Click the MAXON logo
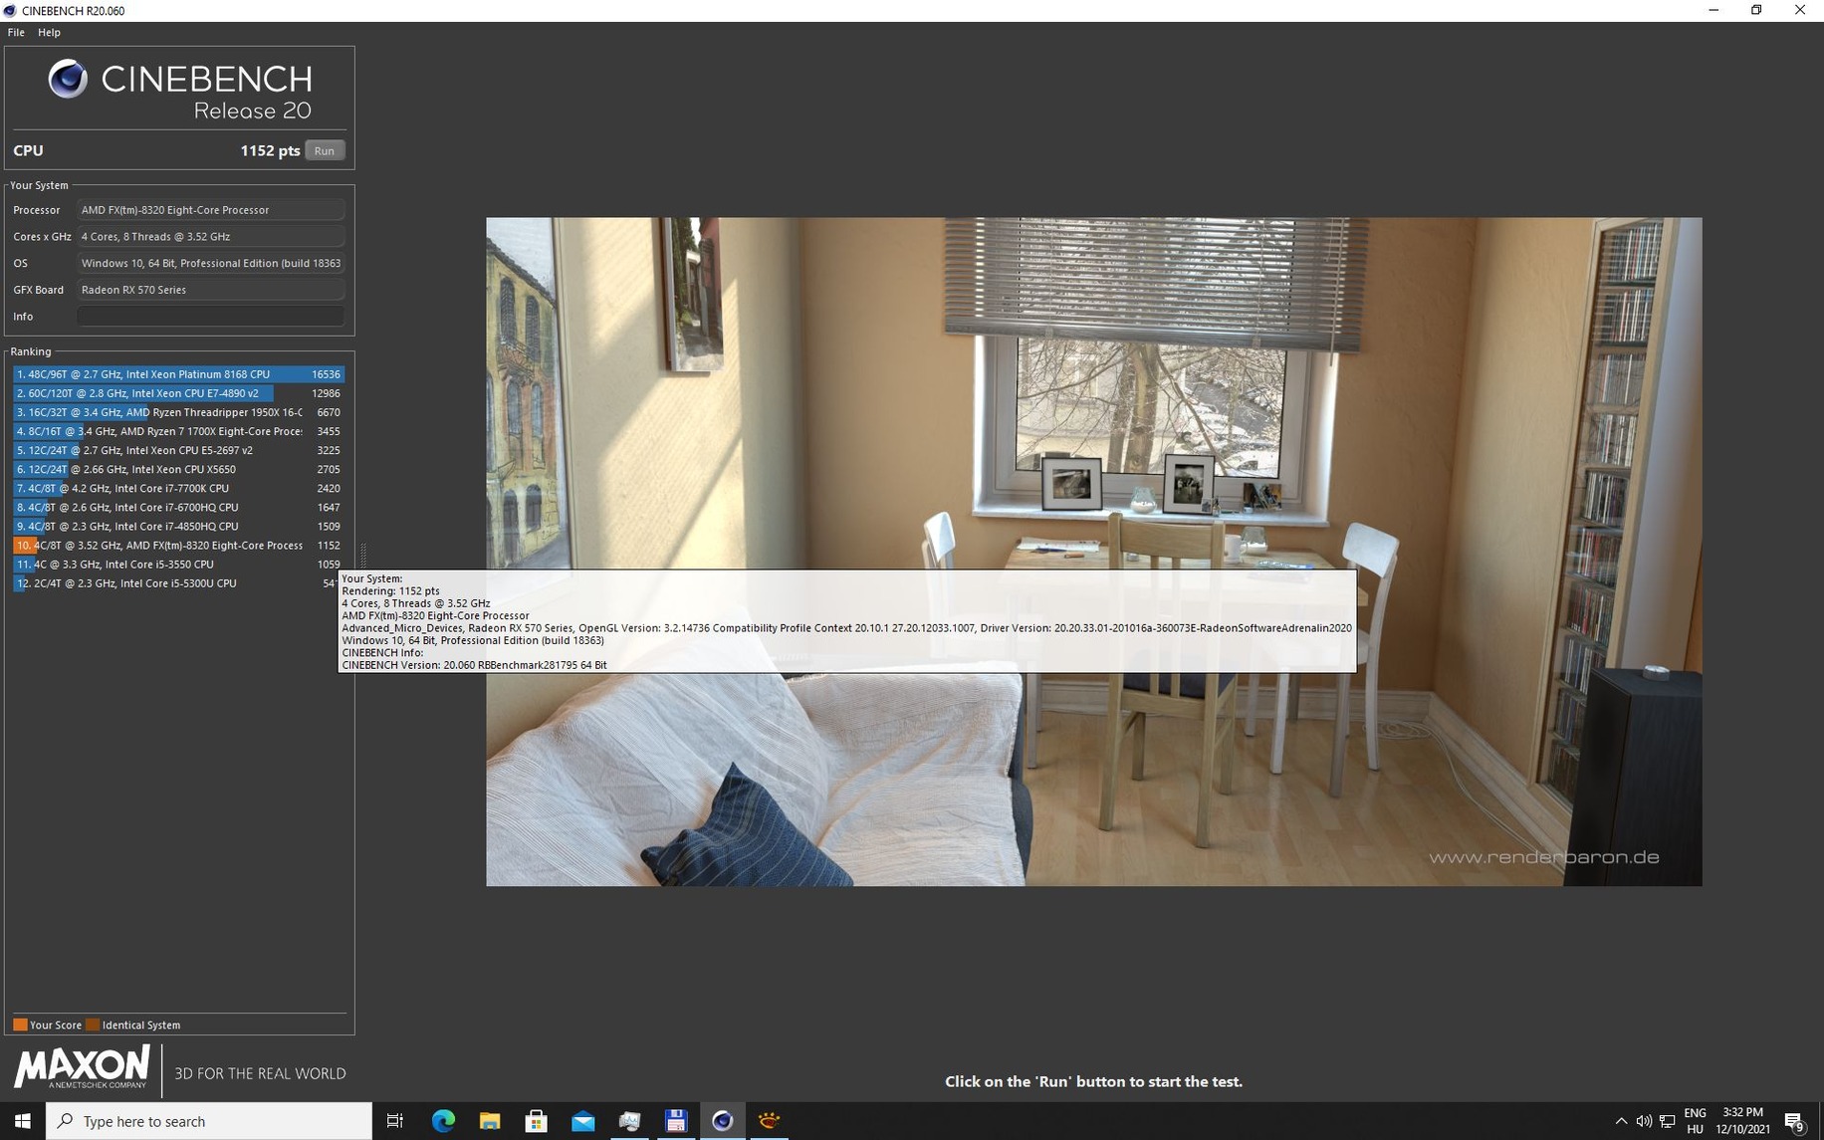This screenshot has height=1140, width=1824. click(82, 1068)
